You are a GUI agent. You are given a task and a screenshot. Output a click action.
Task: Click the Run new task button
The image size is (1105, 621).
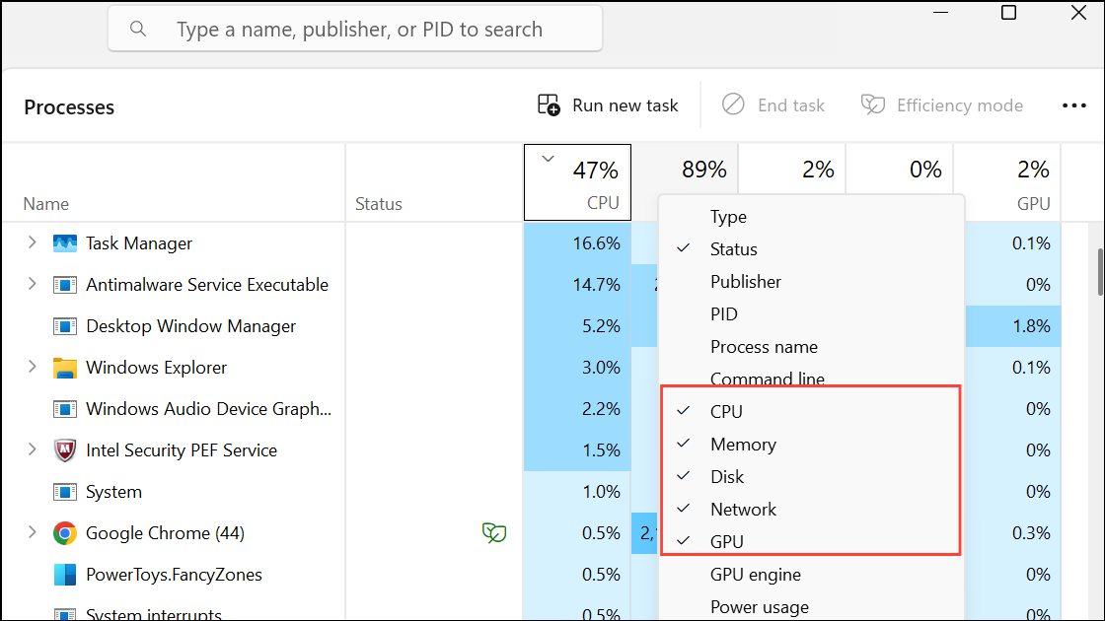[x=608, y=105]
